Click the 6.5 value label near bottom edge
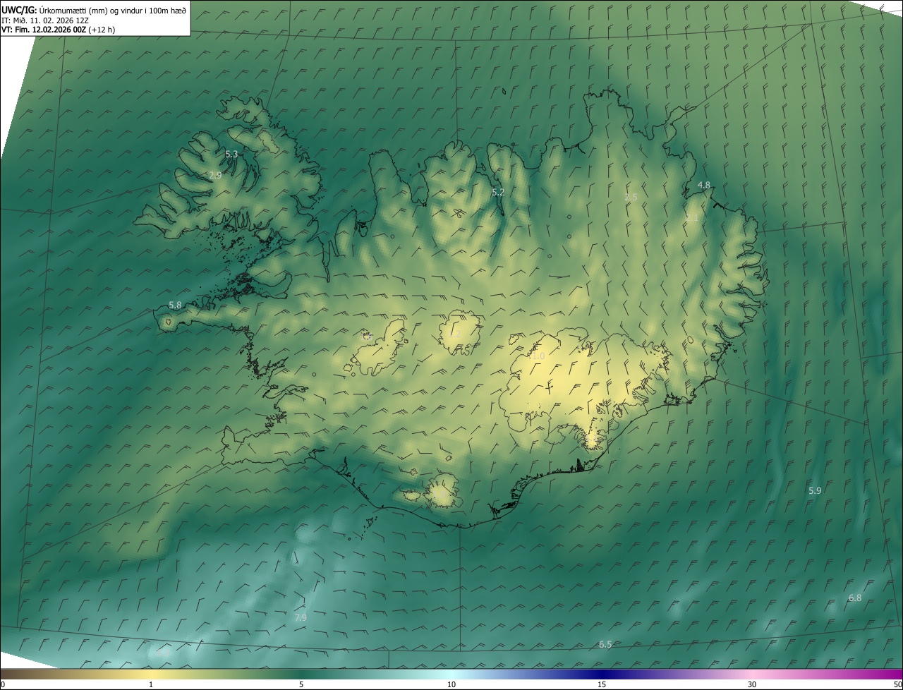Viewport: 903px width, 690px height. pyautogui.click(x=605, y=644)
